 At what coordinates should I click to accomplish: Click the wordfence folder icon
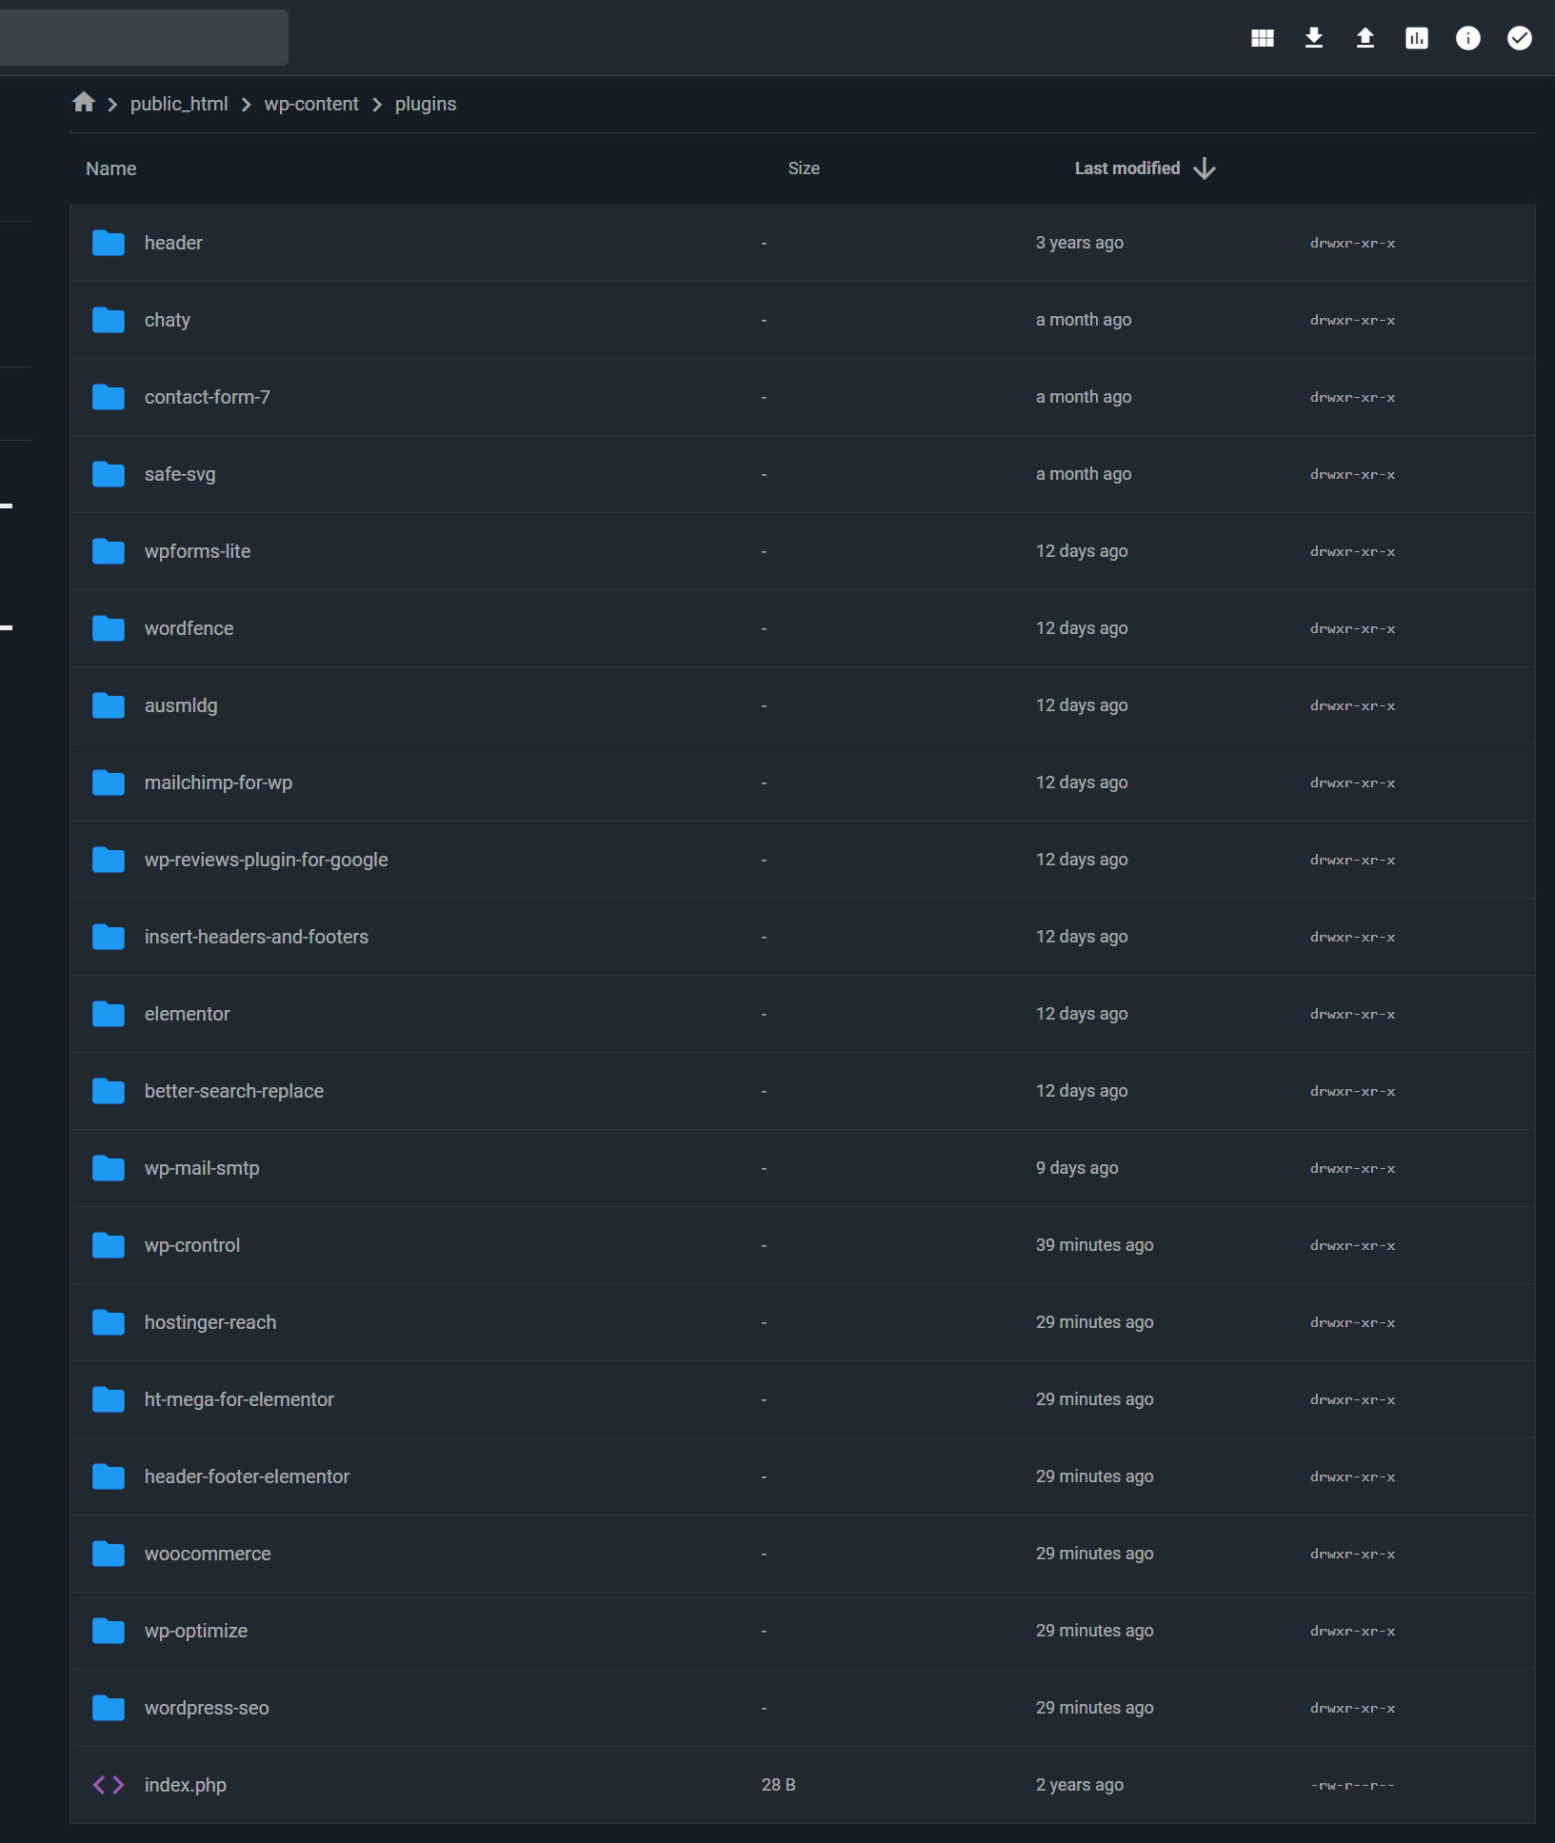click(109, 628)
